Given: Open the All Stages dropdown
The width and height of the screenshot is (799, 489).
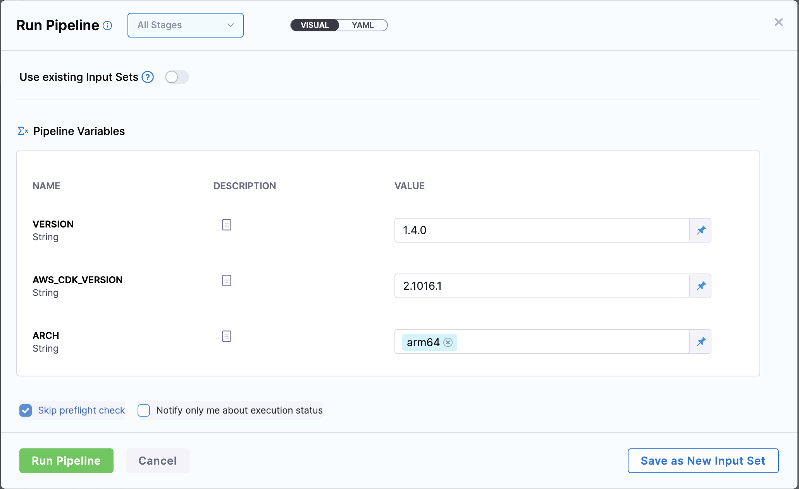Looking at the screenshot, I should 185,25.
